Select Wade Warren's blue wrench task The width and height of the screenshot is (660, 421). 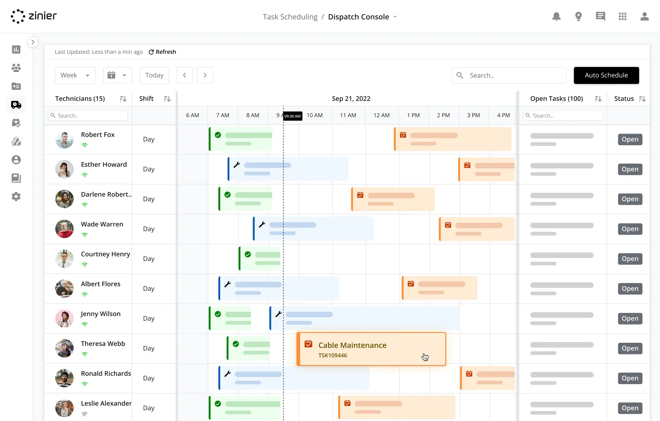point(313,229)
